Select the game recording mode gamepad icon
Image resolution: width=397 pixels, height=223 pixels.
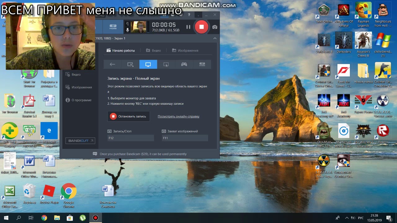point(184,64)
